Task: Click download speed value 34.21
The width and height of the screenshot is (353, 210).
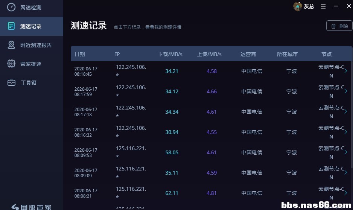Action: coord(172,71)
